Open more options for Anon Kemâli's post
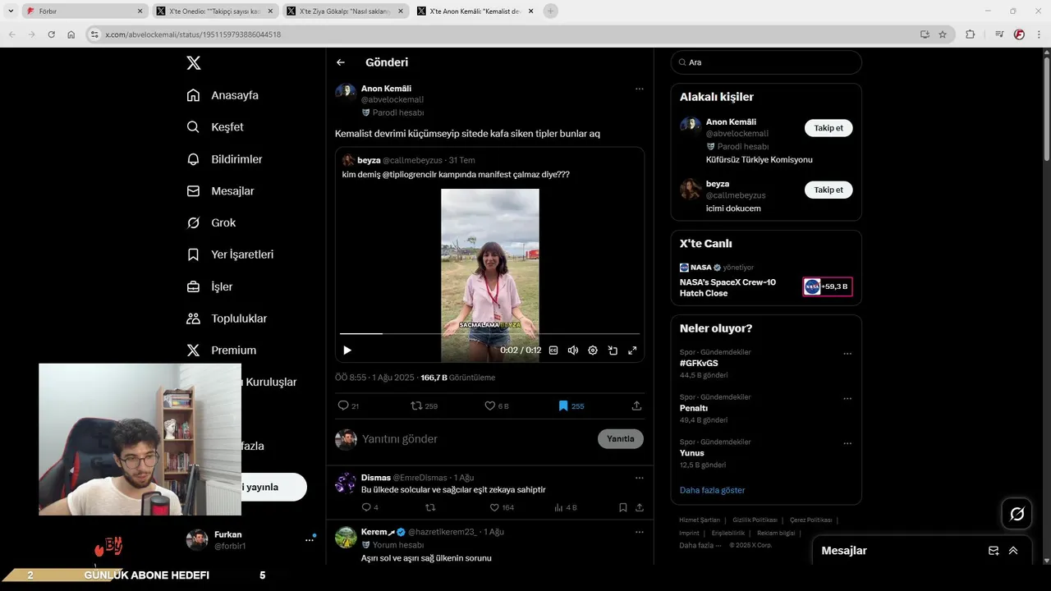The width and height of the screenshot is (1051, 591). click(x=639, y=89)
